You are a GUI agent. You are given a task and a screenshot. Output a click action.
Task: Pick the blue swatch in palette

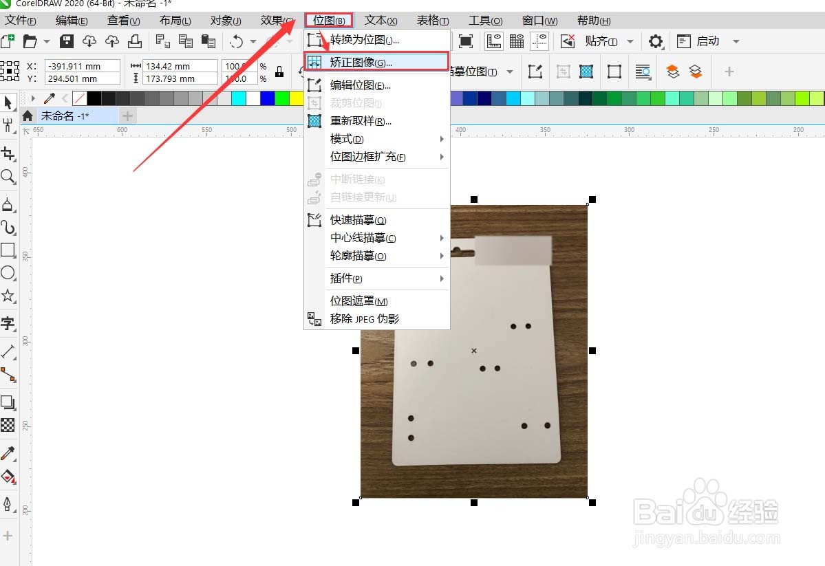pyautogui.click(x=268, y=98)
